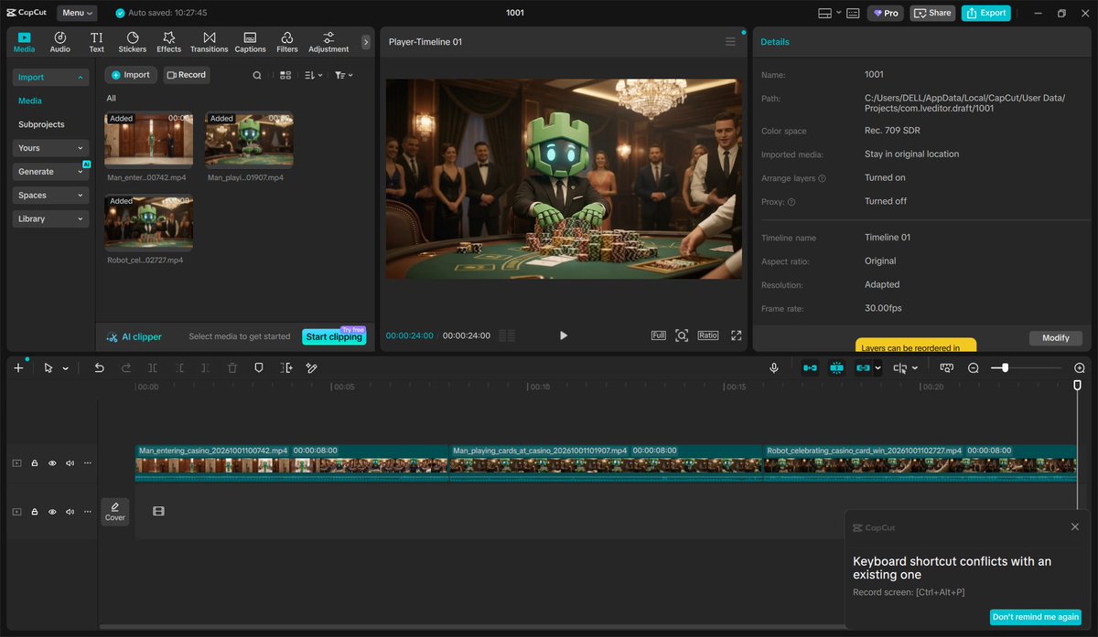The height and width of the screenshot is (637, 1098).
Task: Select the Robot_cel...02727.mp4 media thumbnail
Action: coord(148,223)
